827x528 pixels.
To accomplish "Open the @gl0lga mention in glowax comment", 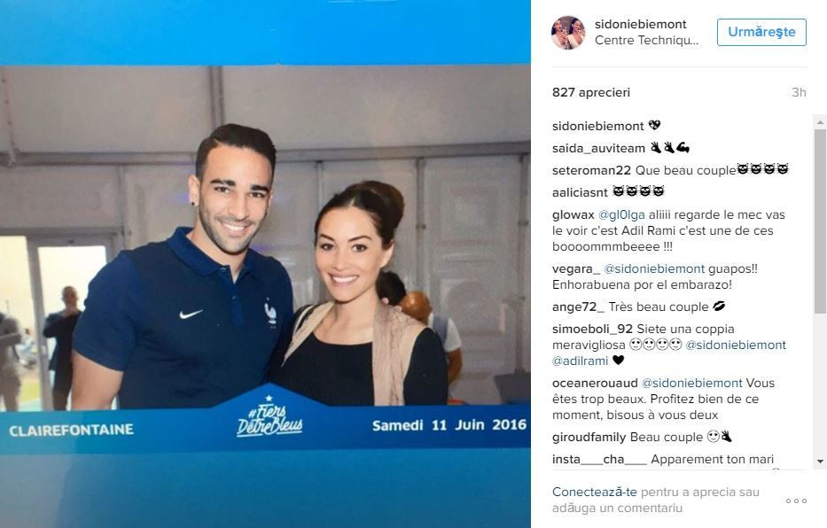I will coord(621,215).
